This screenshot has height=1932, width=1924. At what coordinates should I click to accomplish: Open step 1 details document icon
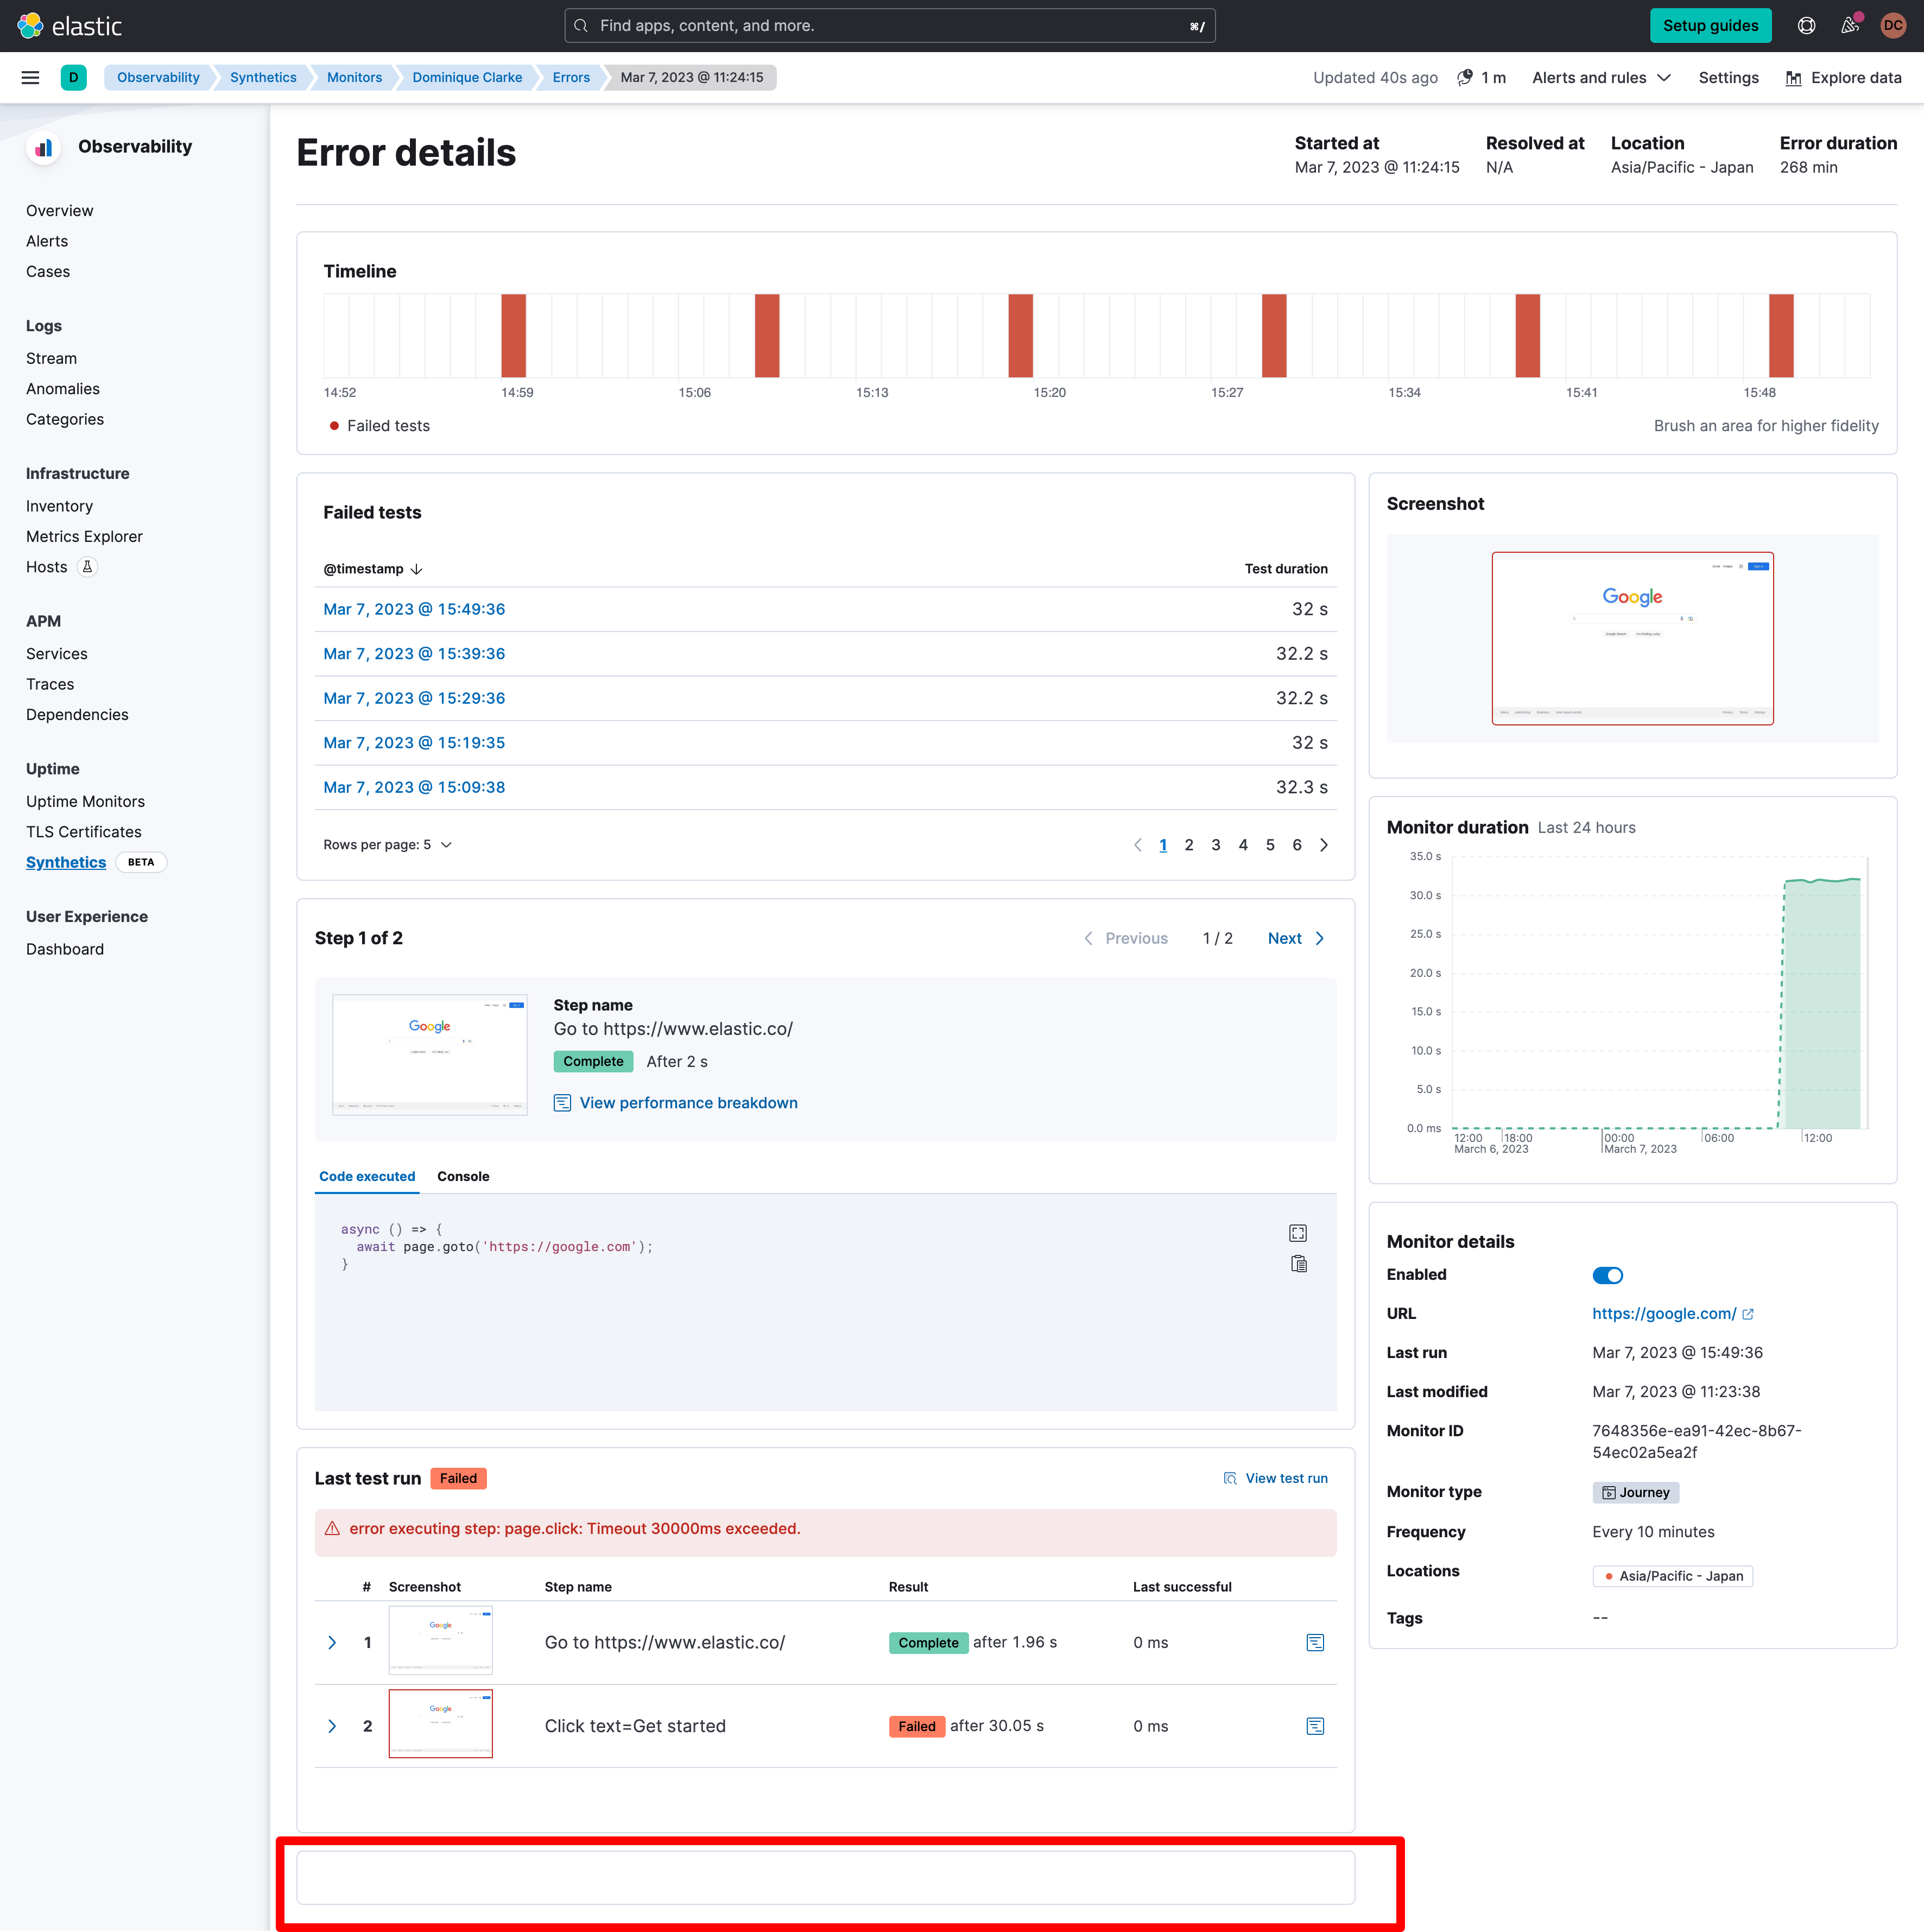[1315, 1642]
